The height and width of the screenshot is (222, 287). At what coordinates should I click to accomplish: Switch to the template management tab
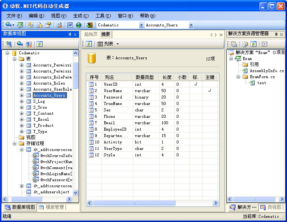coord(51,207)
